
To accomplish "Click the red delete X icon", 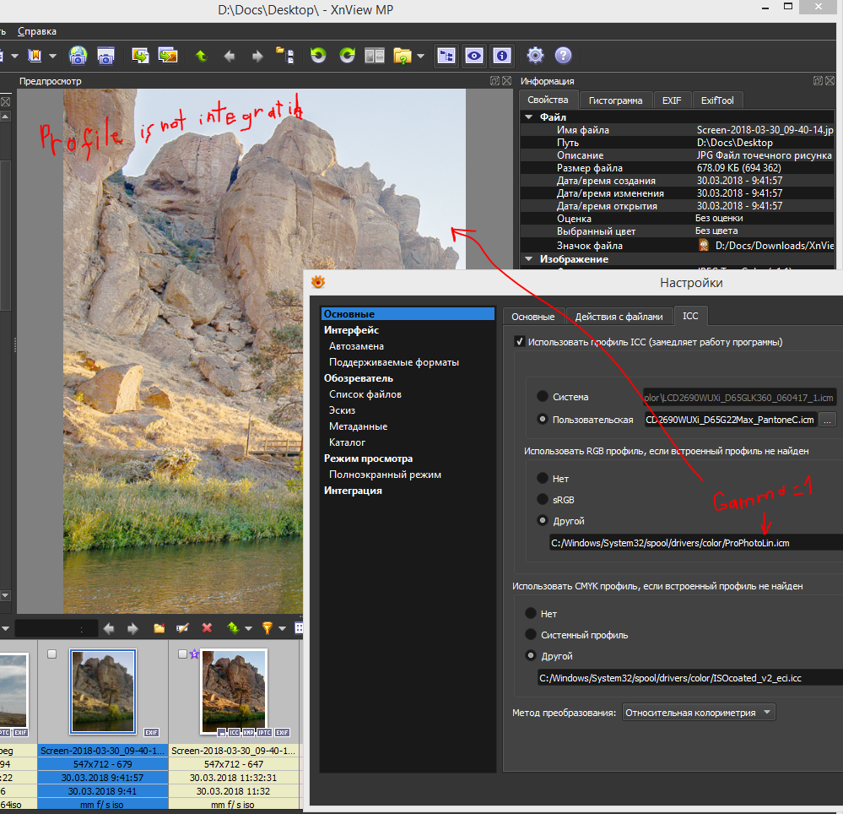I will coord(207,628).
